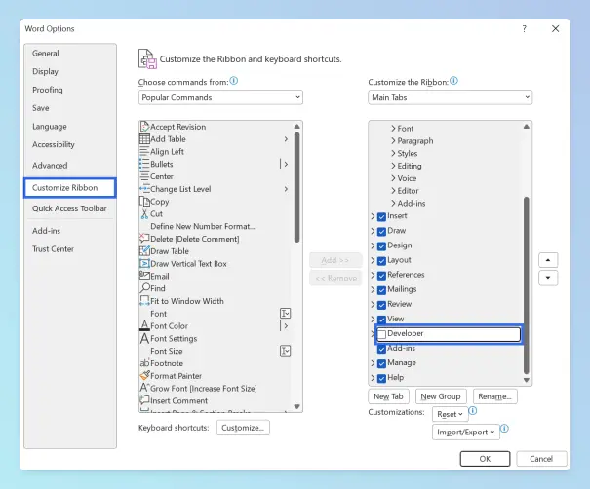Click info icon beside Customize the Ribbon
Screen dimensions: 590x489
pos(453,81)
